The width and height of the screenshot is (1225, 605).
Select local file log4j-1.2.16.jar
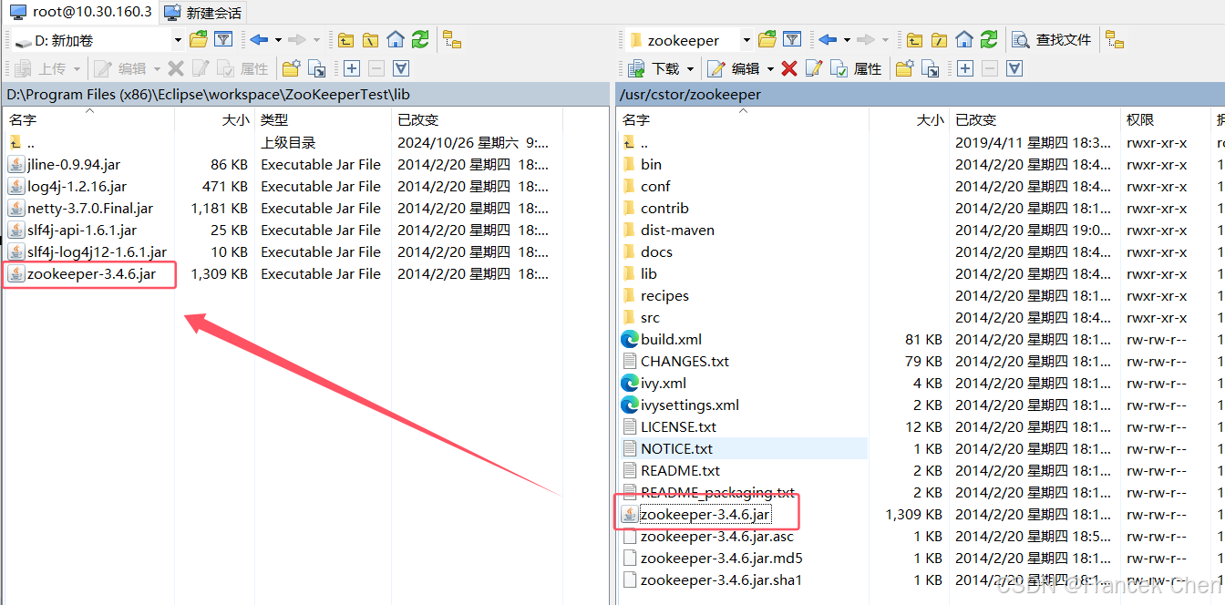pyautogui.click(x=77, y=187)
